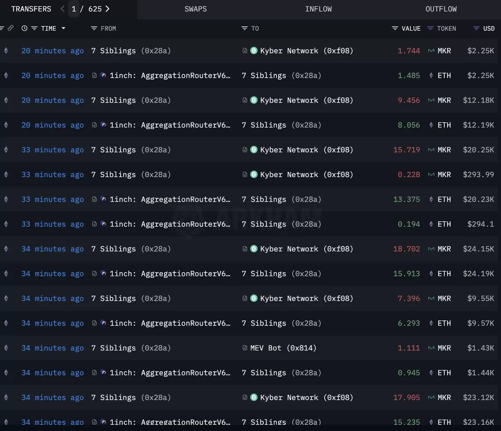This screenshot has width=501, height=431.
Task: Click the value 1.744 in the first row
Action: [409, 51]
